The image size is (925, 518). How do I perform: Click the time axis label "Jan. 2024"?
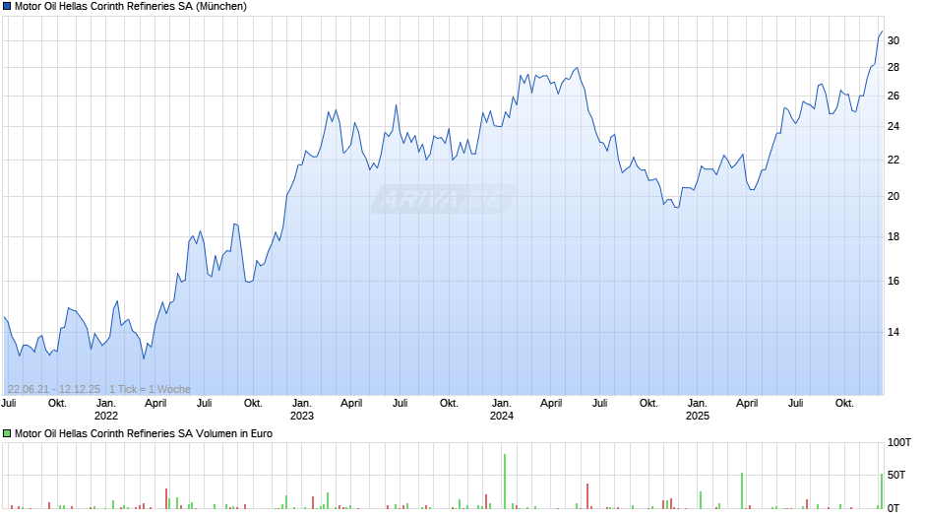click(502, 410)
